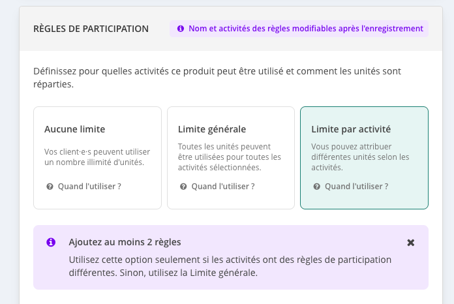The width and height of the screenshot is (454, 304).
Task: Select the Limite générale option card
Action: coord(231,158)
